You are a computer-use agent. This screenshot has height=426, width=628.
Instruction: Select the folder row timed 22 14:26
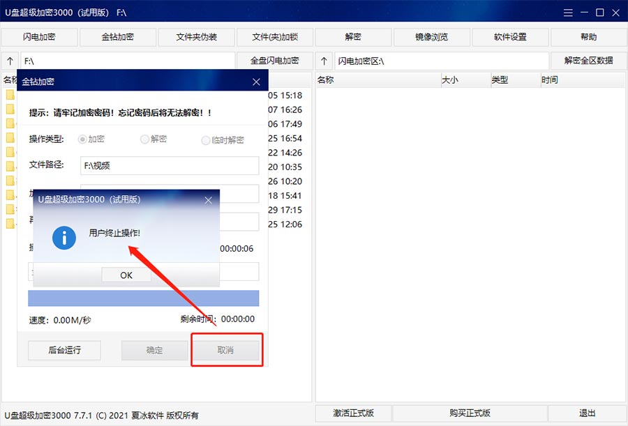tap(285, 153)
